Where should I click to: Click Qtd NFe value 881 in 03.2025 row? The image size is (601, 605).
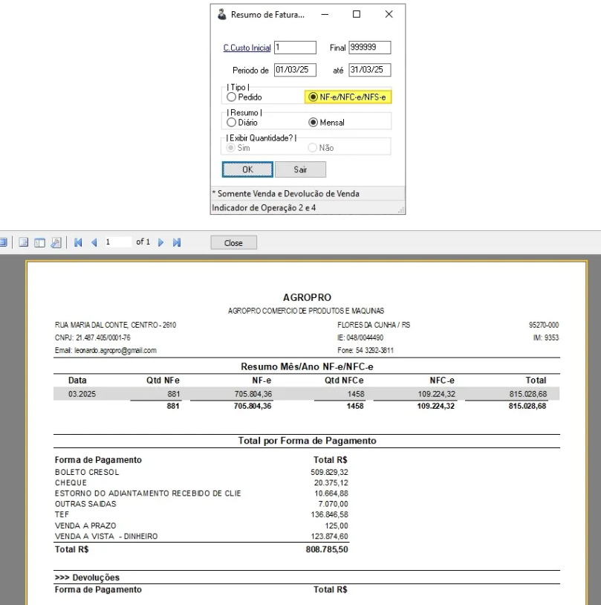pos(174,394)
